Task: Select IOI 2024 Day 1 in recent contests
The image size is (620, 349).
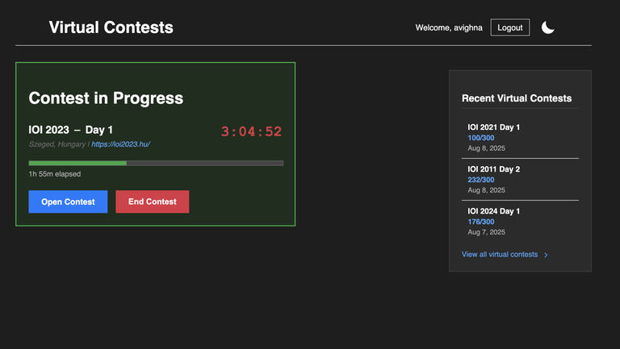Action: click(494, 211)
